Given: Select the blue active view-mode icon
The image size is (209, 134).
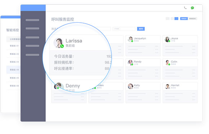Looking at the screenshot, I should point(176,18).
